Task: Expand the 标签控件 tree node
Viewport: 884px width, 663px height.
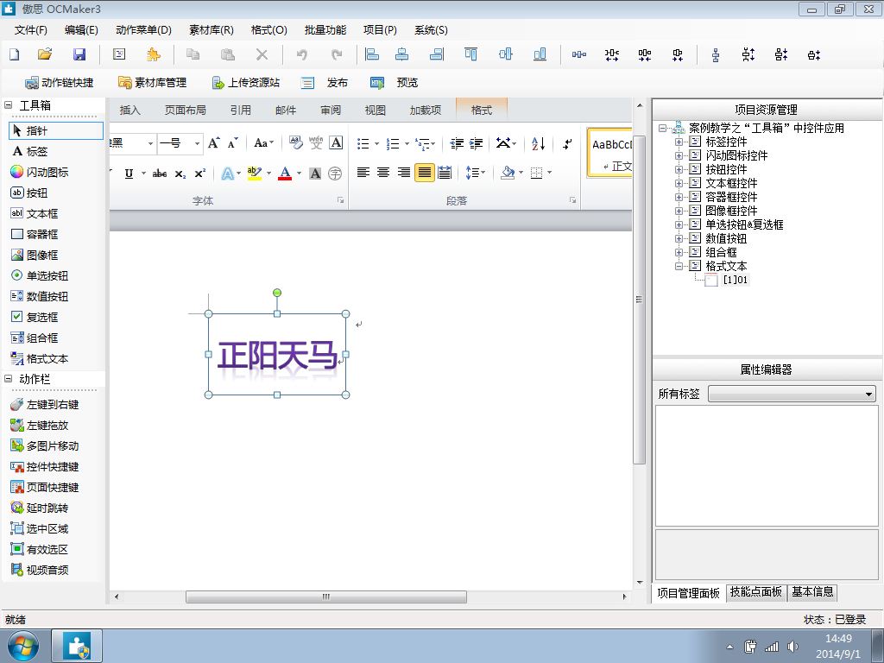Action: pos(679,142)
